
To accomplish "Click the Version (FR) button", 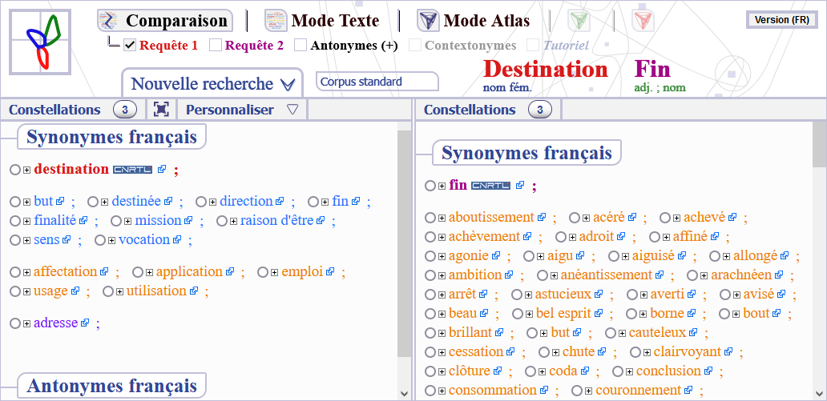I will click(781, 20).
